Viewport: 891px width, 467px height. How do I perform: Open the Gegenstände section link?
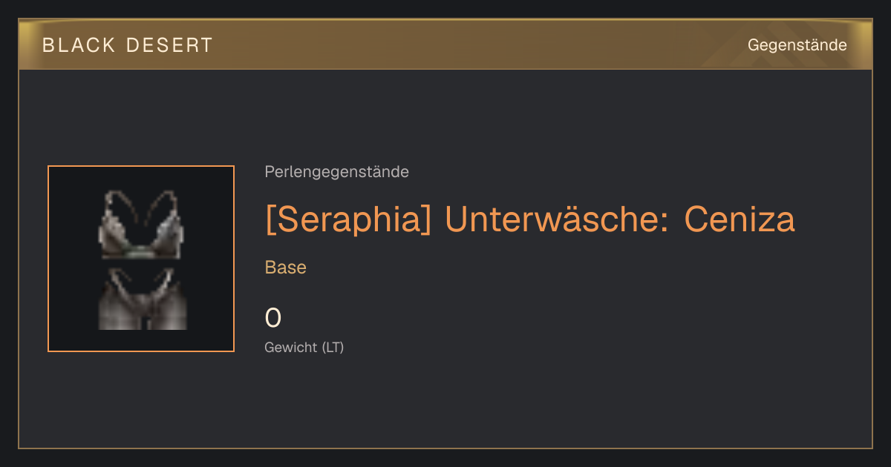point(797,45)
